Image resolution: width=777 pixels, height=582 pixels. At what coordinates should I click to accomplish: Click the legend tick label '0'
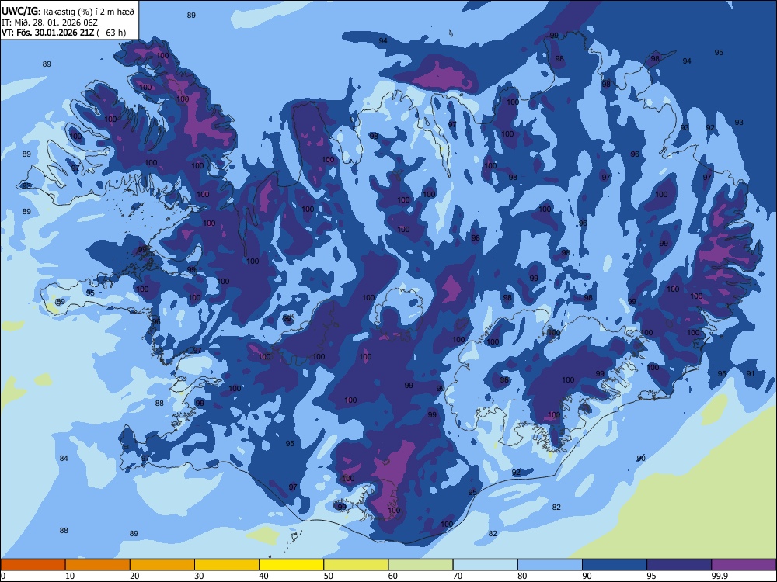[3, 576]
